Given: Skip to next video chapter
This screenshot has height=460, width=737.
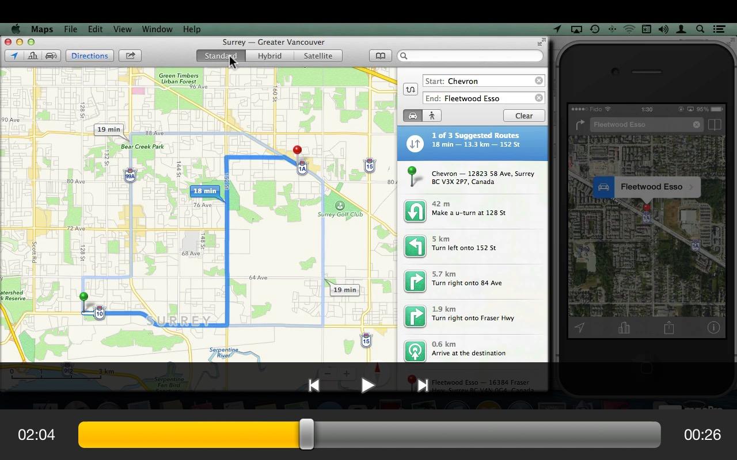Looking at the screenshot, I should coord(422,385).
